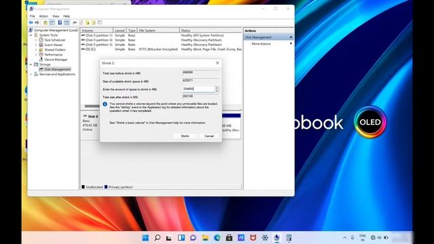The width and height of the screenshot is (434, 244).
Task: Click the Up one level folder icon
Action: [45, 22]
